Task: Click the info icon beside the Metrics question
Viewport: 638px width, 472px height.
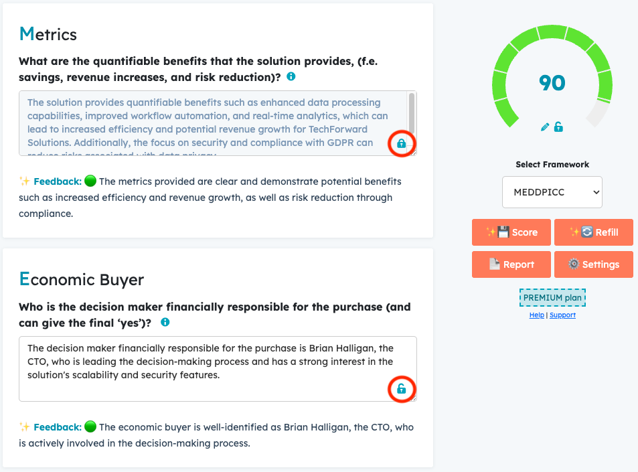Action: 291,77
